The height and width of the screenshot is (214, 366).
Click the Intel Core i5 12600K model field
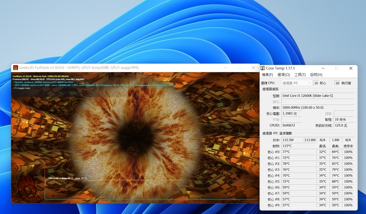point(317,95)
